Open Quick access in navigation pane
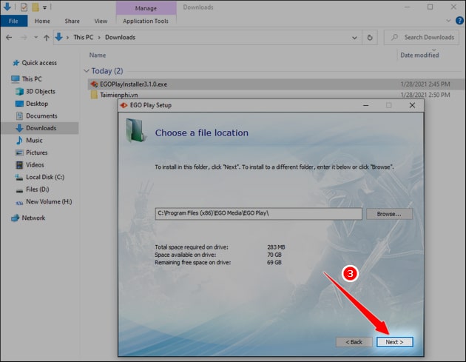This screenshot has width=466, height=362. coord(39,63)
